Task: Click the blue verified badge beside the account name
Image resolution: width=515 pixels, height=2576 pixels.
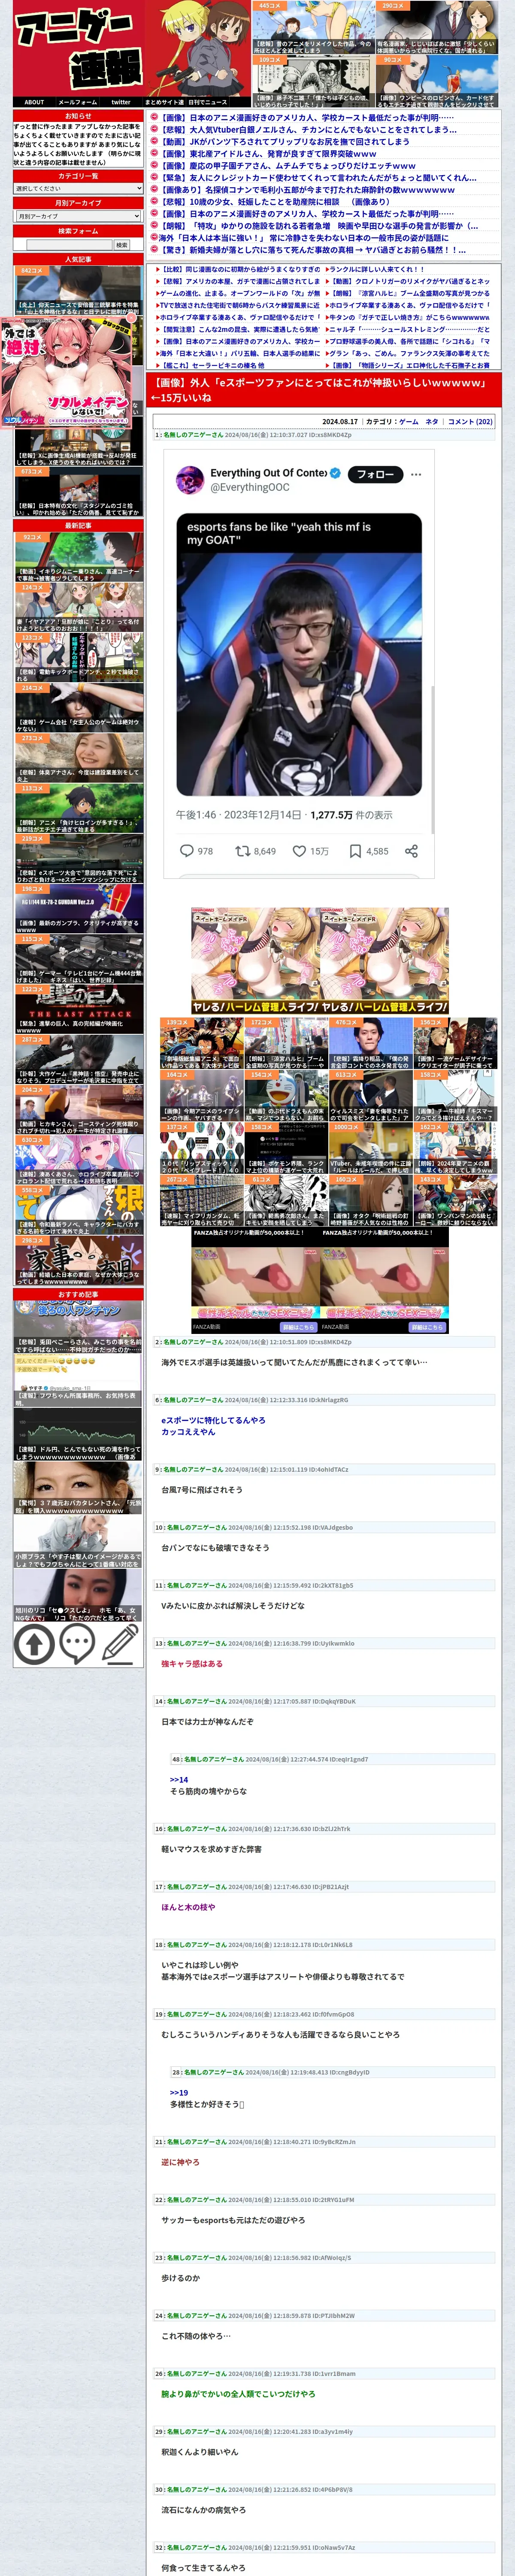Action: [x=335, y=473]
